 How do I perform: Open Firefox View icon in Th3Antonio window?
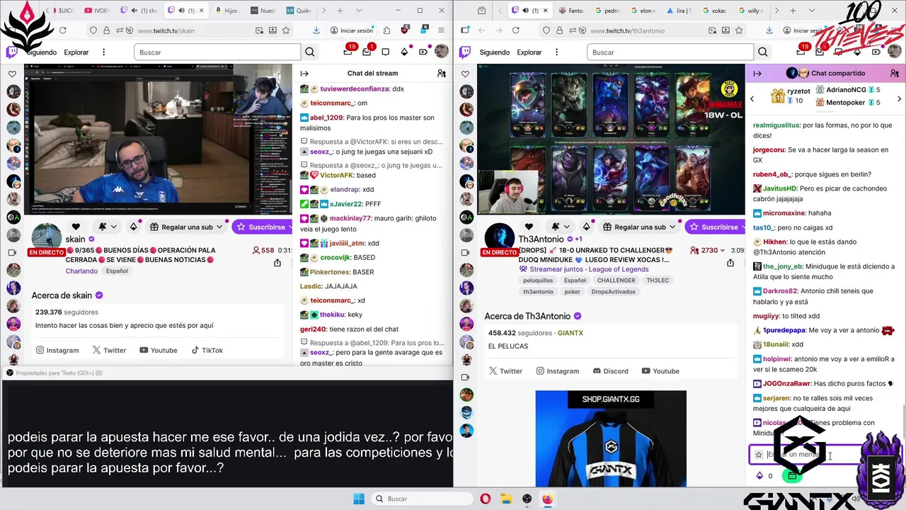coord(482,11)
